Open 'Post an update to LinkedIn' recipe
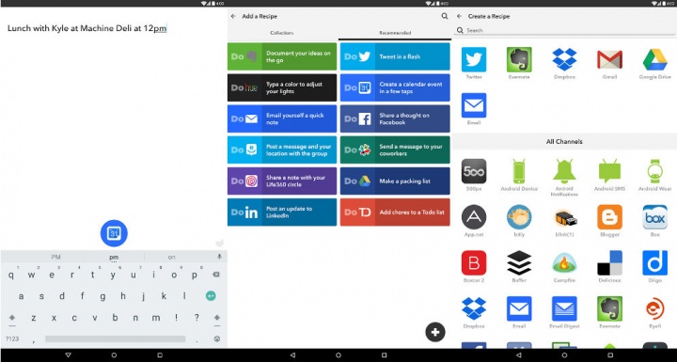This screenshot has width=677, height=362. (x=282, y=212)
